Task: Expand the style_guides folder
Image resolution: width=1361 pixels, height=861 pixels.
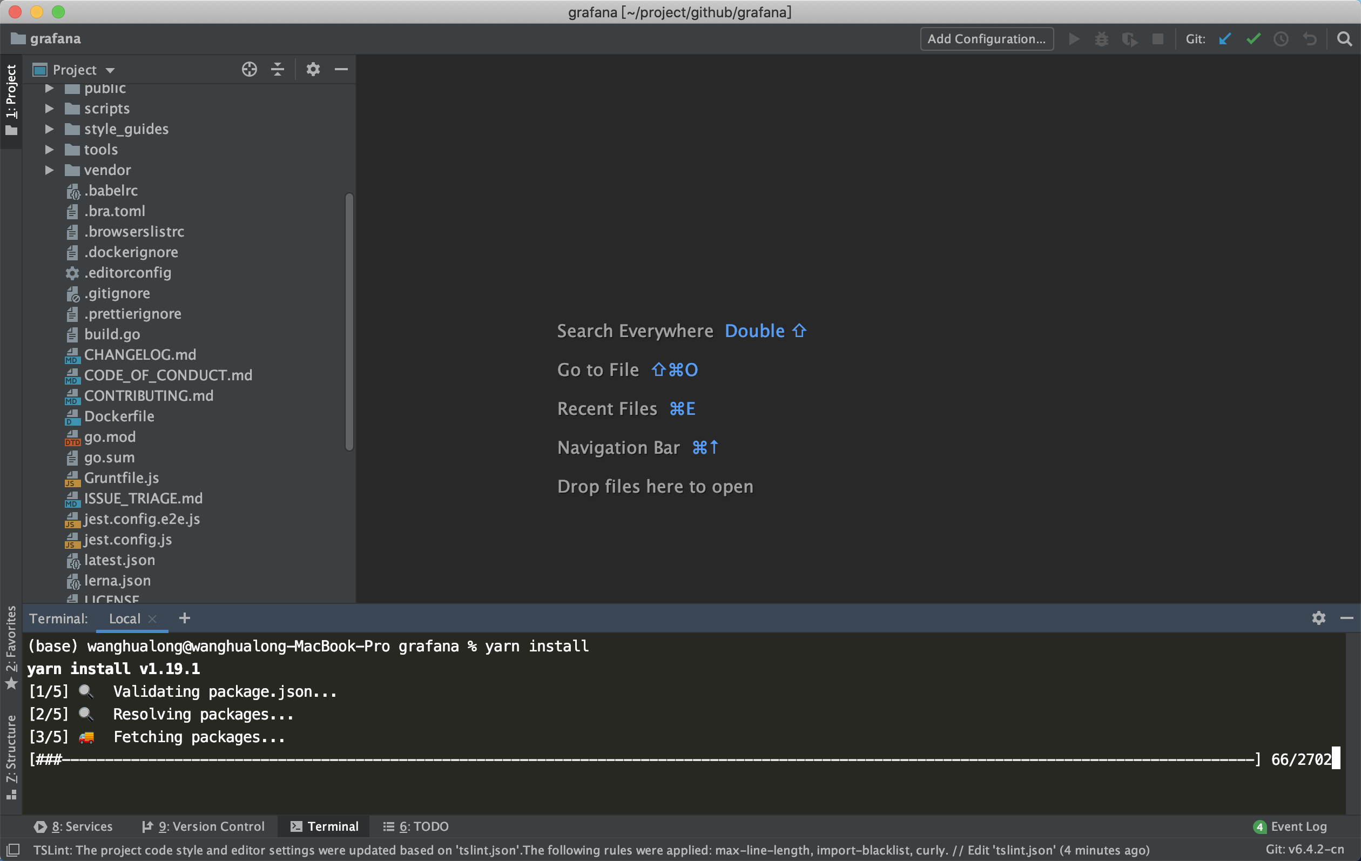Action: coord(49,129)
